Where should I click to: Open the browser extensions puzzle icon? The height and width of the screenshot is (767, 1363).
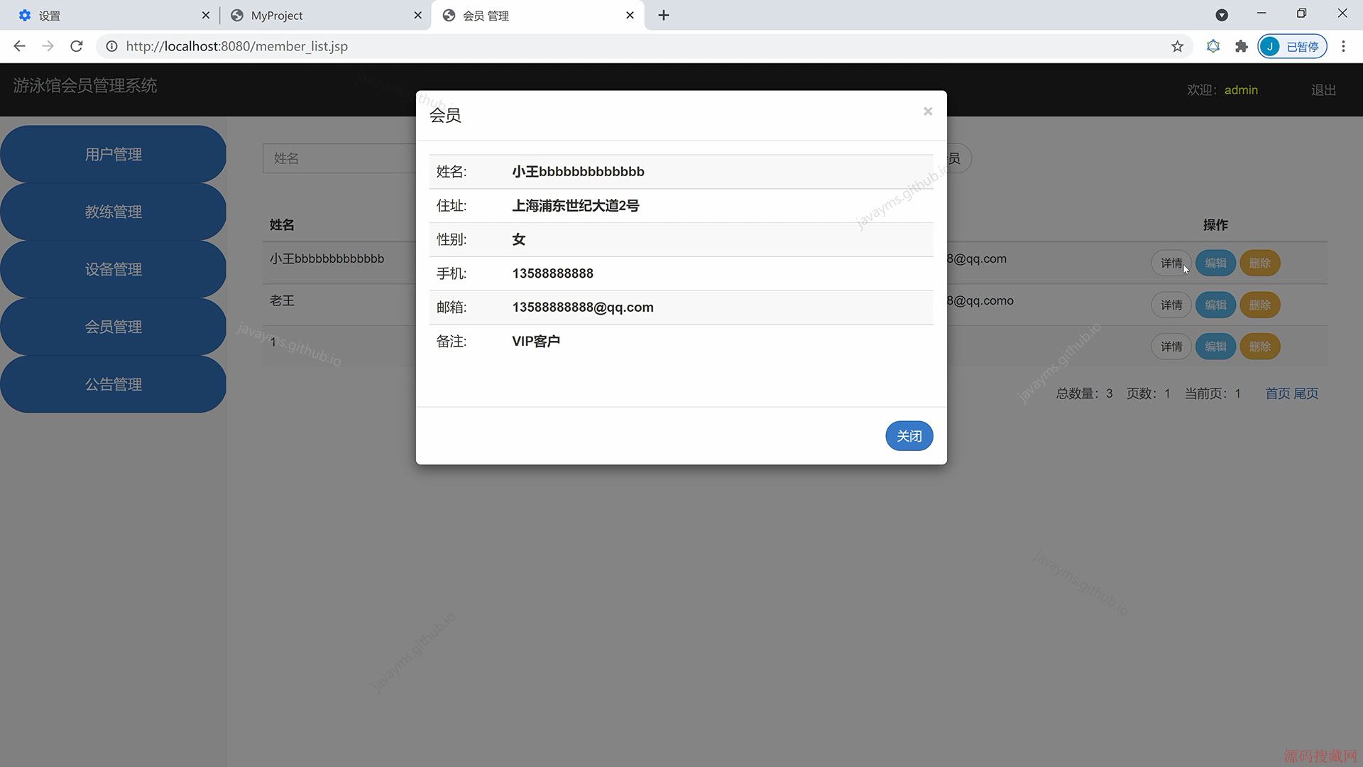pos(1241,47)
